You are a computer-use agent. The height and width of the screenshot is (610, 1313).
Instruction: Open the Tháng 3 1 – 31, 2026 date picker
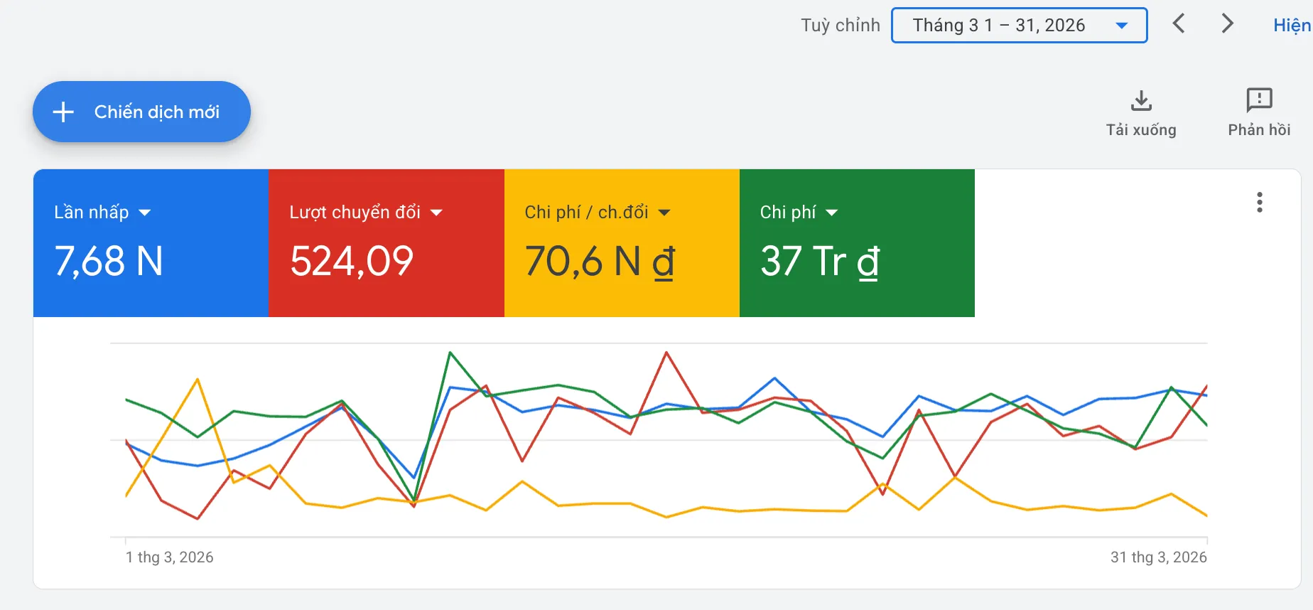point(1019,26)
